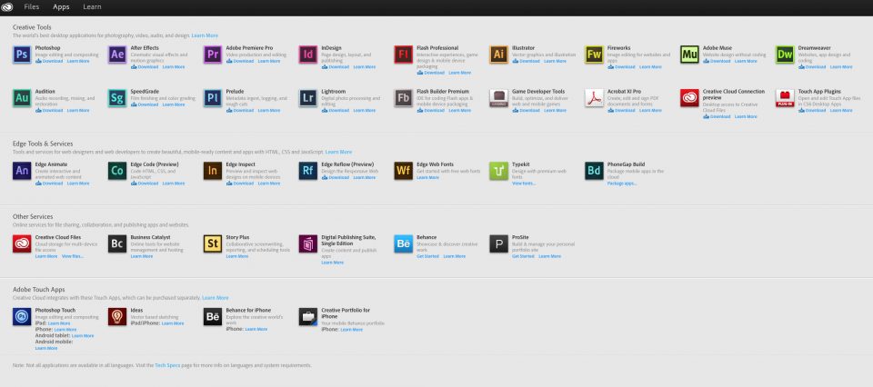The height and width of the screenshot is (387, 873).
Task: Click the Audition Au icon
Action: coord(22,98)
